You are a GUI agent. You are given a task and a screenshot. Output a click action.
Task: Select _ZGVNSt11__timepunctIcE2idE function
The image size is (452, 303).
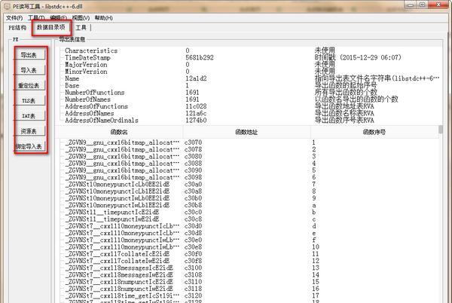[112, 213]
